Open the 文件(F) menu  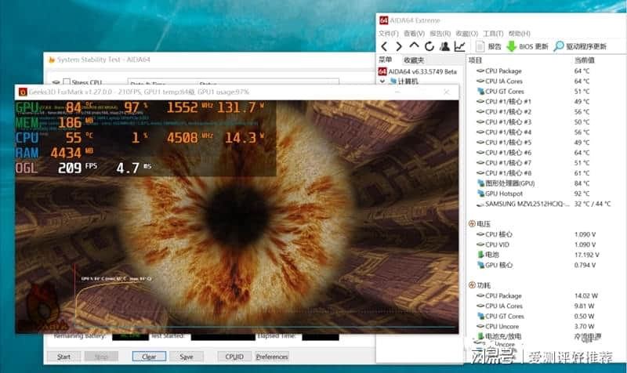tap(389, 34)
